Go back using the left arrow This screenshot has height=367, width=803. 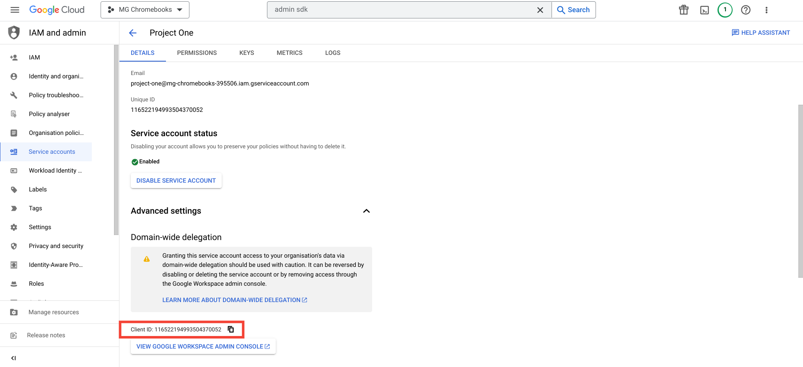[x=133, y=33]
